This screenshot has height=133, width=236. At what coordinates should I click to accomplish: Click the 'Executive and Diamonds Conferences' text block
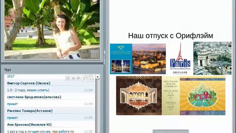171,84
